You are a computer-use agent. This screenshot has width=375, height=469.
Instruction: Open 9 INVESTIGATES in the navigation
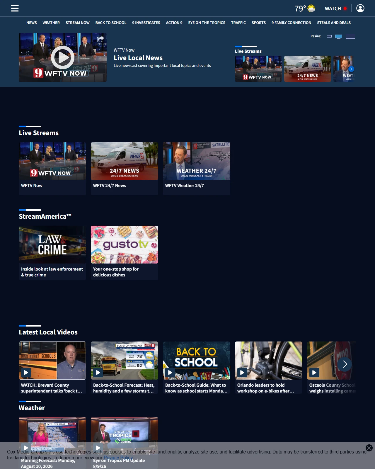(x=146, y=23)
